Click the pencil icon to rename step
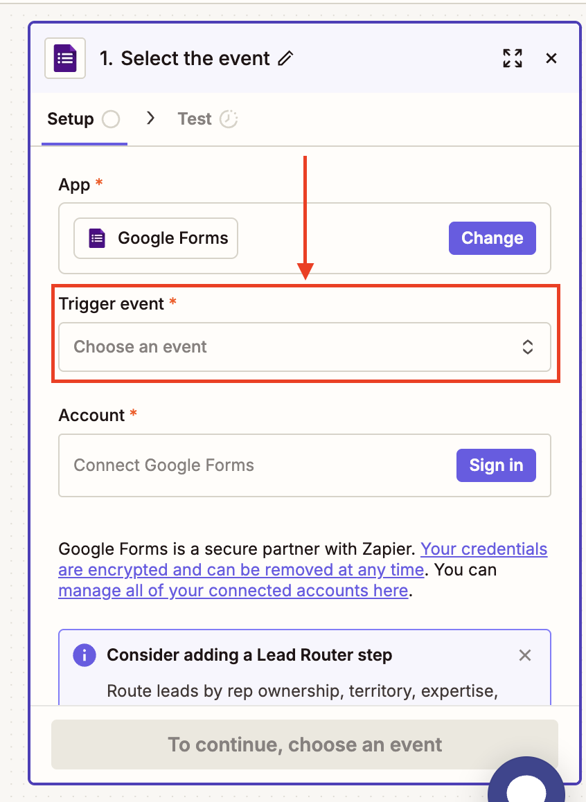 pyautogui.click(x=285, y=58)
